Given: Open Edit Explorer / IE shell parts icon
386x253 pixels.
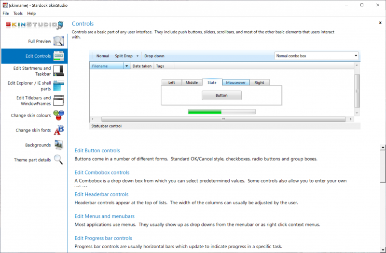Looking at the screenshot, I should pos(58,86).
